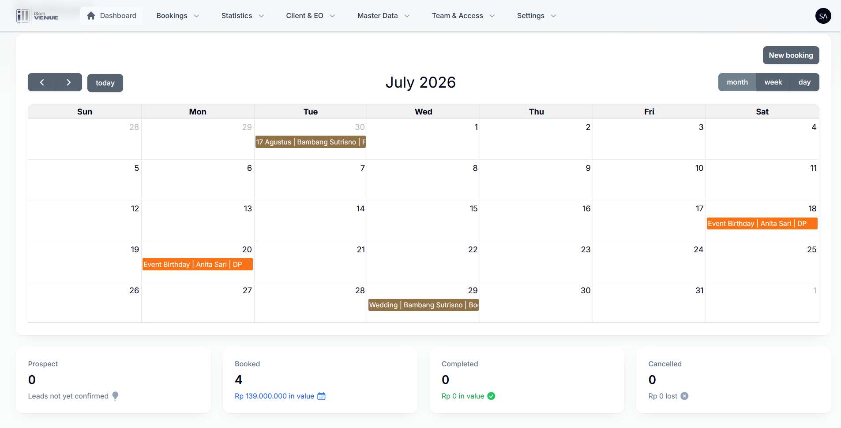Open the 17 Agustus Bambang Sutrisno event
The width and height of the screenshot is (841, 428).
[311, 142]
